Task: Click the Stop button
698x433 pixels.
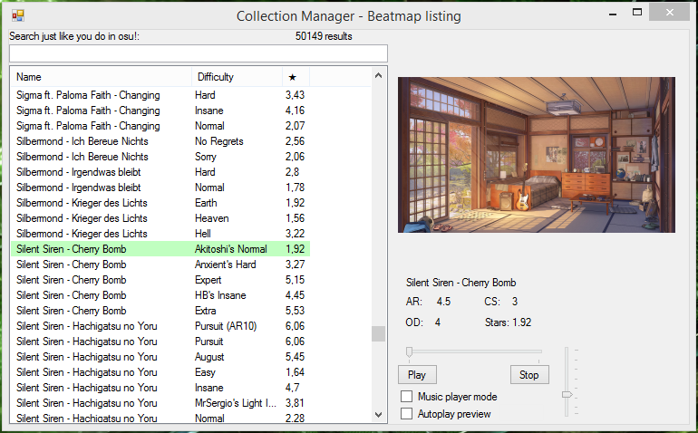Action: pyautogui.click(x=529, y=375)
